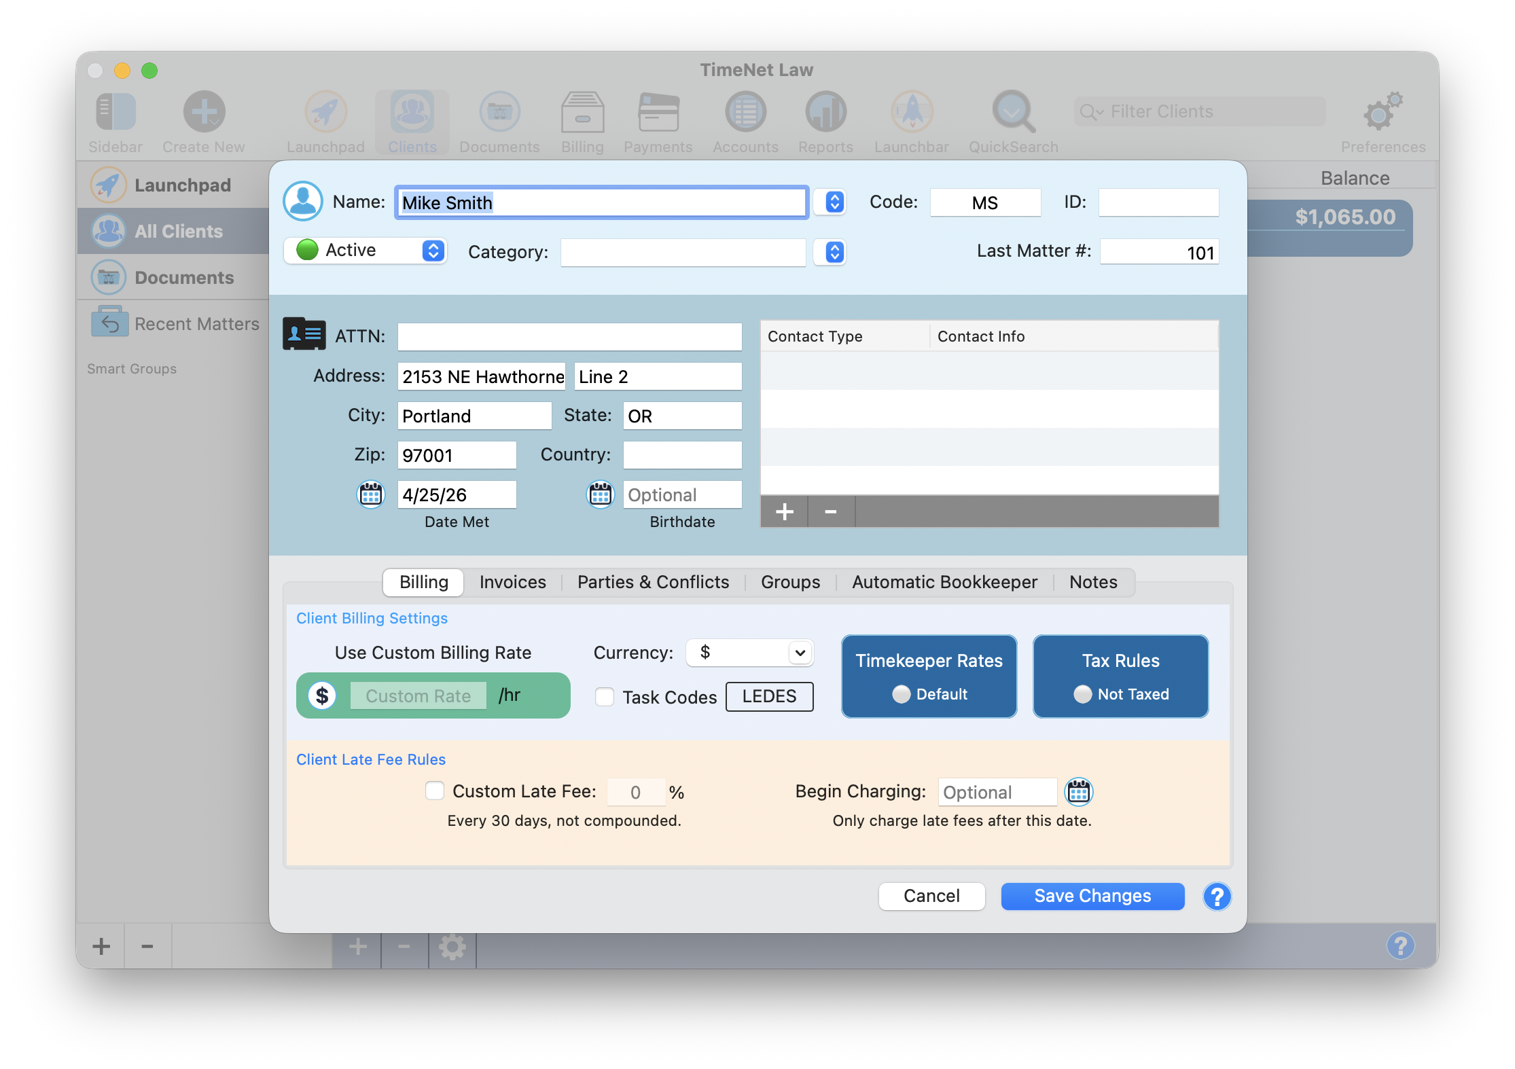Enable the Custom Late Fee checkbox
Screen dimensions: 1515x1069
(435, 791)
